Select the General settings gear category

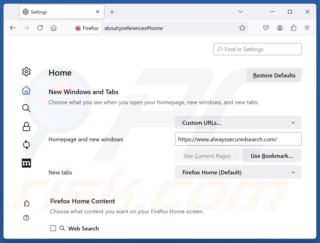pos(26,72)
